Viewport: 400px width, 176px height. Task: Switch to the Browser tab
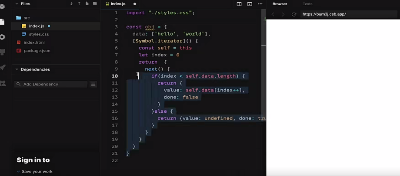coord(280,4)
